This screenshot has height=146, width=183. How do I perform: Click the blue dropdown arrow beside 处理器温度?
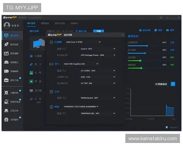(173, 84)
